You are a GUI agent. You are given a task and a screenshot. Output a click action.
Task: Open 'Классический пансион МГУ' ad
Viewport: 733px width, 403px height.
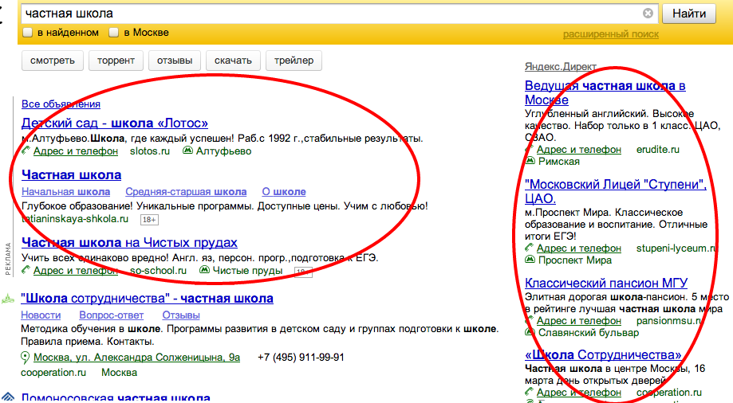click(x=606, y=283)
